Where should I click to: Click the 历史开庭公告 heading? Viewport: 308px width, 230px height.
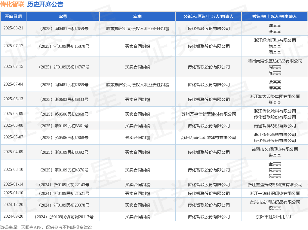[45, 4]
